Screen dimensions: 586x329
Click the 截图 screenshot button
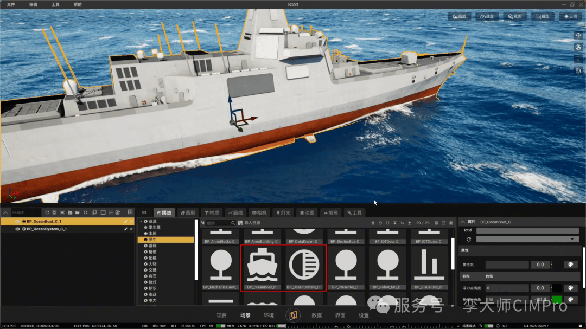543,16
